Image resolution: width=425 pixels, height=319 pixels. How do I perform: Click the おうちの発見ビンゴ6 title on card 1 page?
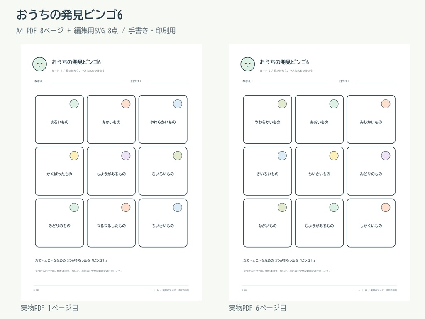click(x=76, y=62)
